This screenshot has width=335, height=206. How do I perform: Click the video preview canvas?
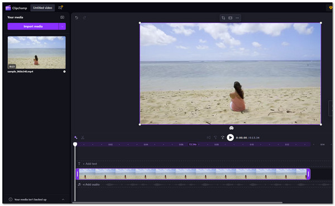(230, 73)
